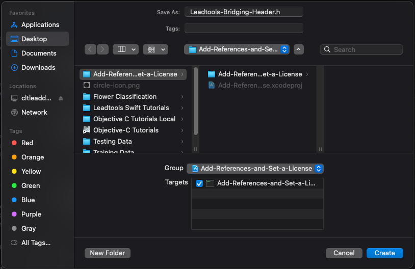Screen dimensions: 415x269
Task: Click first column resize handle
Action: [x=196, y=149]
